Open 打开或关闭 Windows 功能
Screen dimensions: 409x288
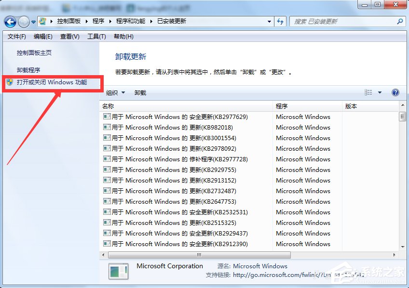pyautogui.click(x=52, y=84)
